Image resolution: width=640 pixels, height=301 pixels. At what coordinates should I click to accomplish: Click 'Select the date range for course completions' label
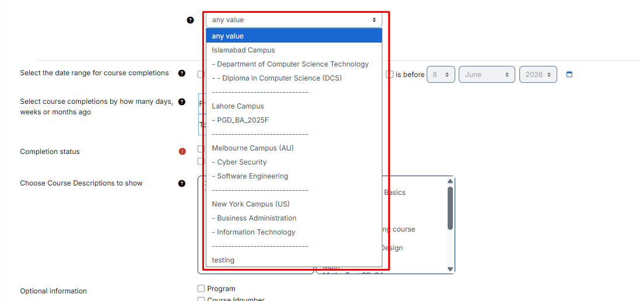pyautogui.click(x=94, y=73)
